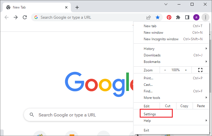Open the Extensions puzzle icon

pyautogui.click(x=178, y=17)
